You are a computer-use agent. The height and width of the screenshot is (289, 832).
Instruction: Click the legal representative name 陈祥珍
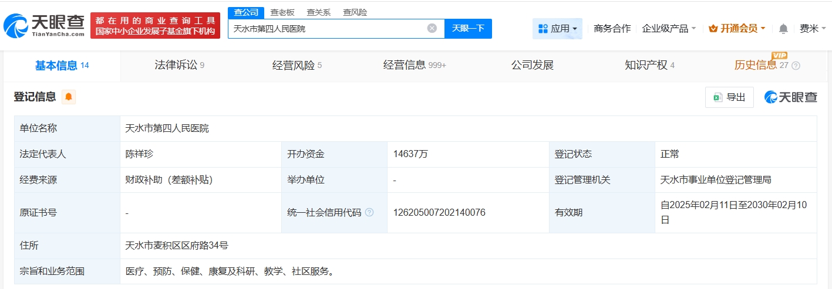tap(139, 154)
